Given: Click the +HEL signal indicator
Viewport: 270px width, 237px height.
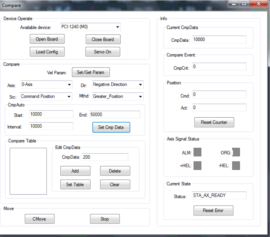Looking at the screenshot, I should coord(197,166).
